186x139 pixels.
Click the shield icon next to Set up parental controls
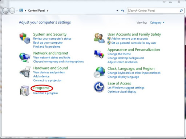point(109,43)
